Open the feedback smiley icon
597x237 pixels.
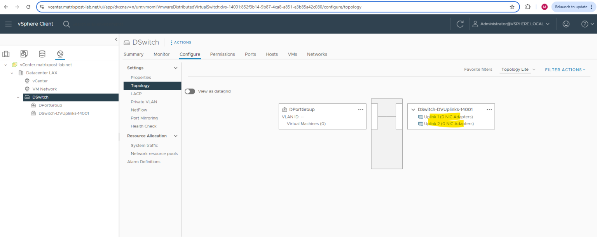point(566,24)
